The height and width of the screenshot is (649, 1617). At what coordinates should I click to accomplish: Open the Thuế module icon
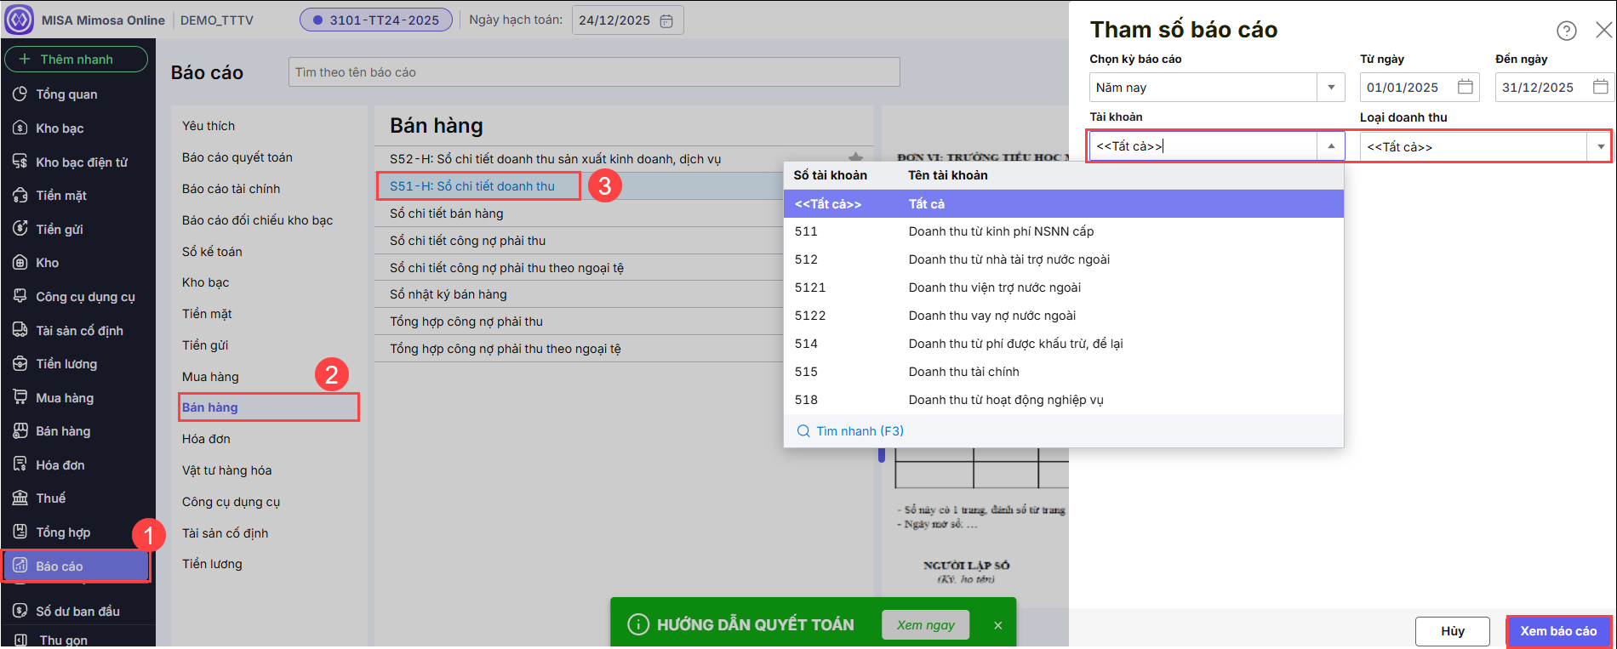20,498
